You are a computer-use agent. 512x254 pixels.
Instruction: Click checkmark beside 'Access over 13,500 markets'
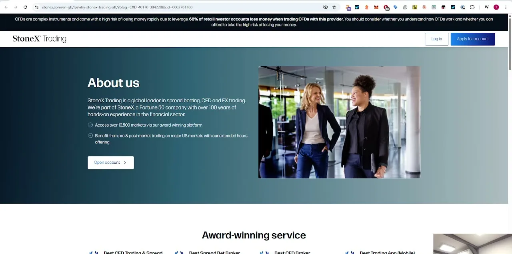tap(90, 125)
